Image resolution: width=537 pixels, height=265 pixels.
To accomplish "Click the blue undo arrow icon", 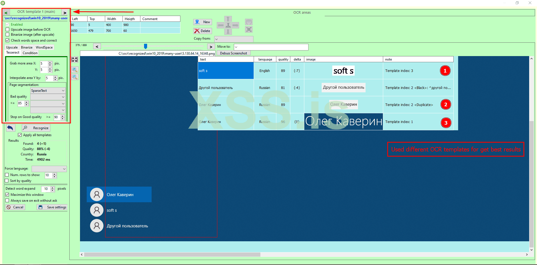I will pos(10,128).
